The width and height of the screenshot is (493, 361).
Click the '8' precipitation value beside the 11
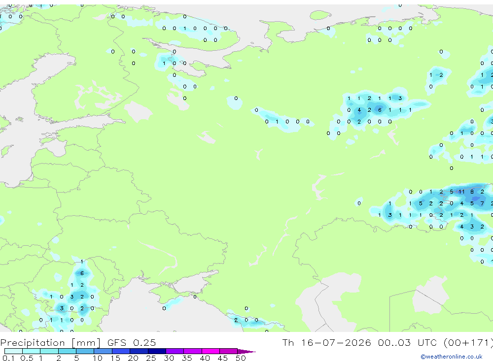[x=472, y=192]
